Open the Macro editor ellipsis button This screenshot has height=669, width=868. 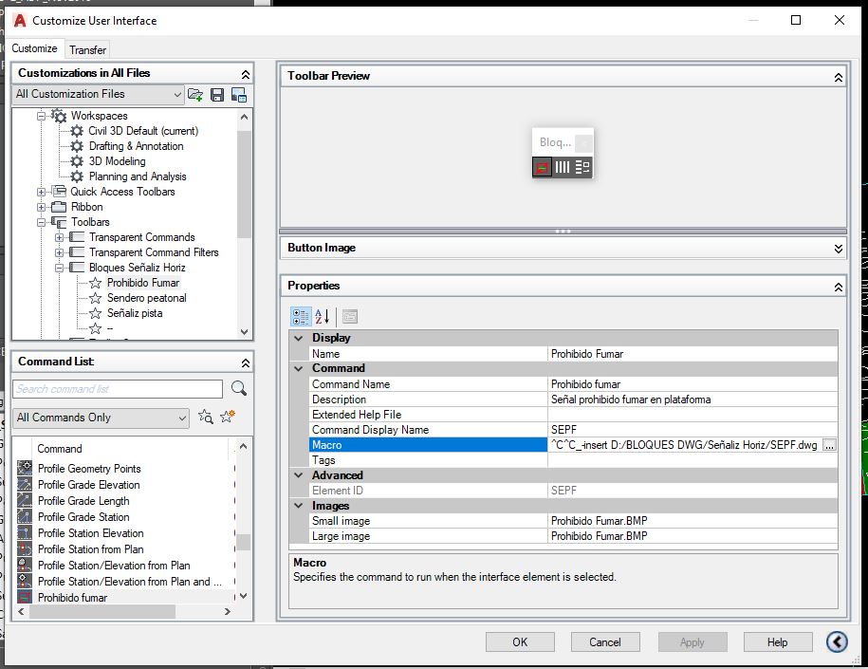point(829,445)
